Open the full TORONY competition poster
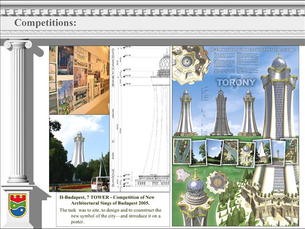 235,136
